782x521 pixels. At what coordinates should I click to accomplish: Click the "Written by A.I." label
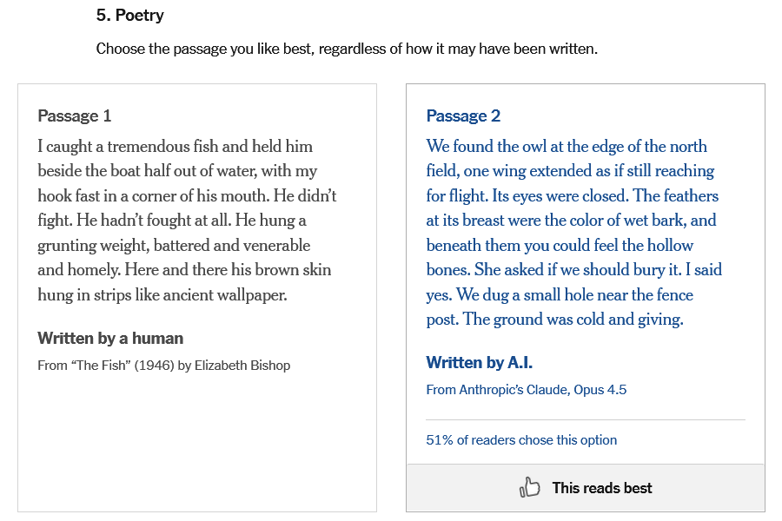pos(479,363)
